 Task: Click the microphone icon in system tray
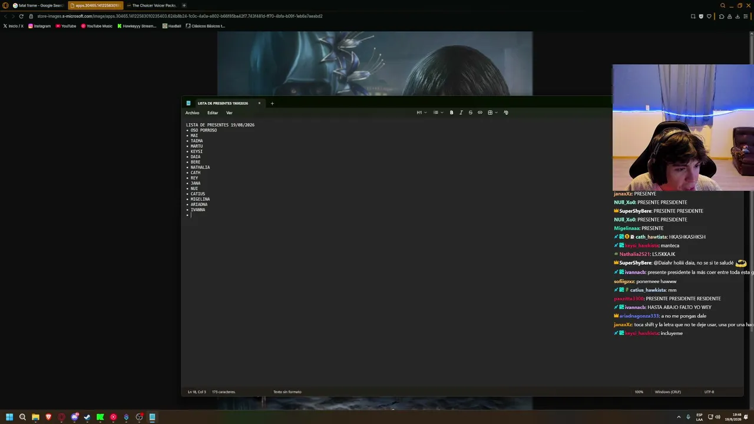(x=688, y=417)
